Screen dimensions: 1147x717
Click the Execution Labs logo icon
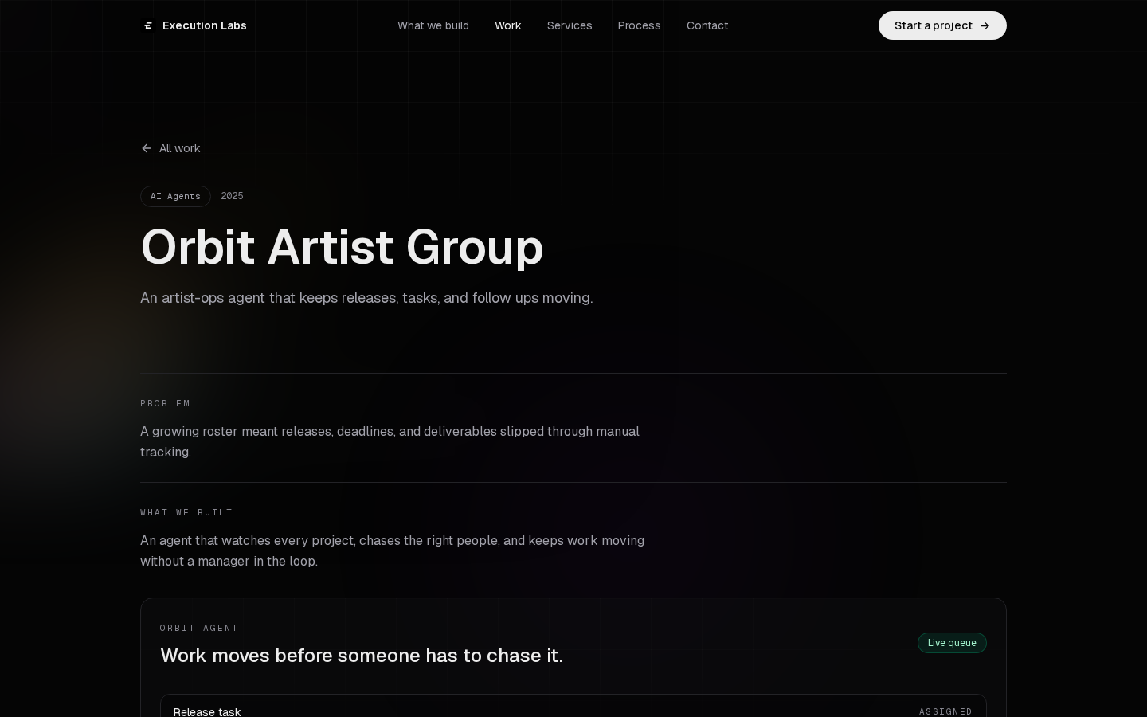(147, 25)
